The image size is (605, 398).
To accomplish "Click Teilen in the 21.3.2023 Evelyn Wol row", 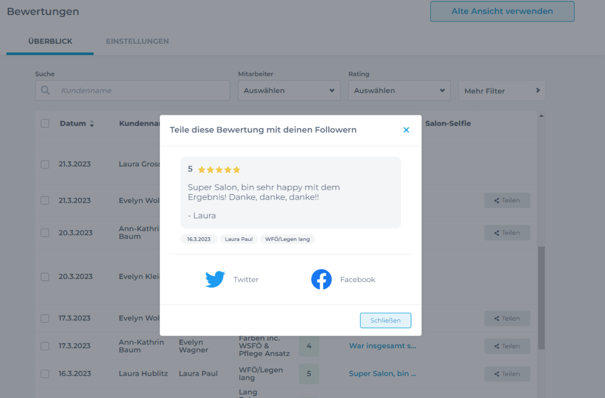I will tap(507, 200).
